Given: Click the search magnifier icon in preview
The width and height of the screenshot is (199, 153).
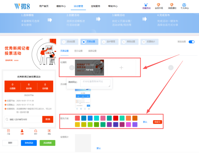Looking at the screenshot, I should click(7, 119).
